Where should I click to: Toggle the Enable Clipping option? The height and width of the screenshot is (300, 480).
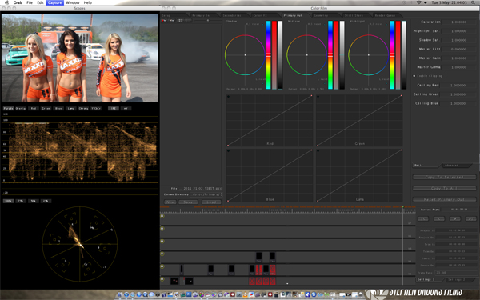pos(428,76)
